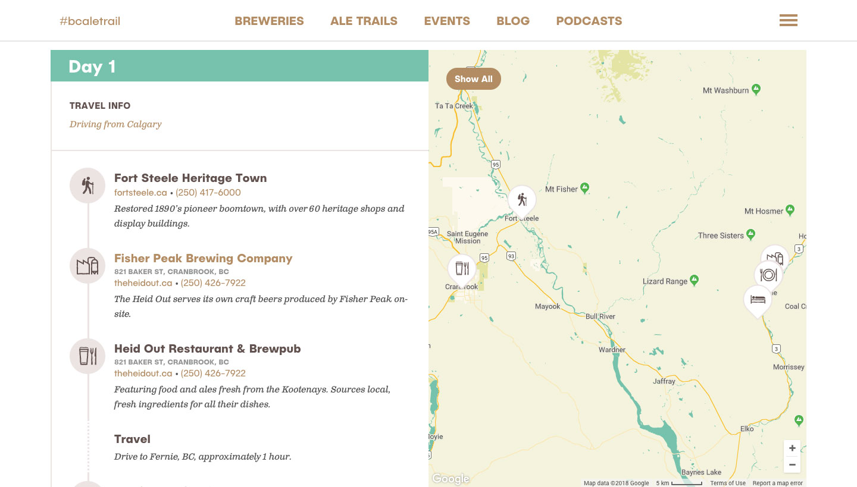Click the Bull River map label
The image size is (857, 487).
(x=600, y=316)
